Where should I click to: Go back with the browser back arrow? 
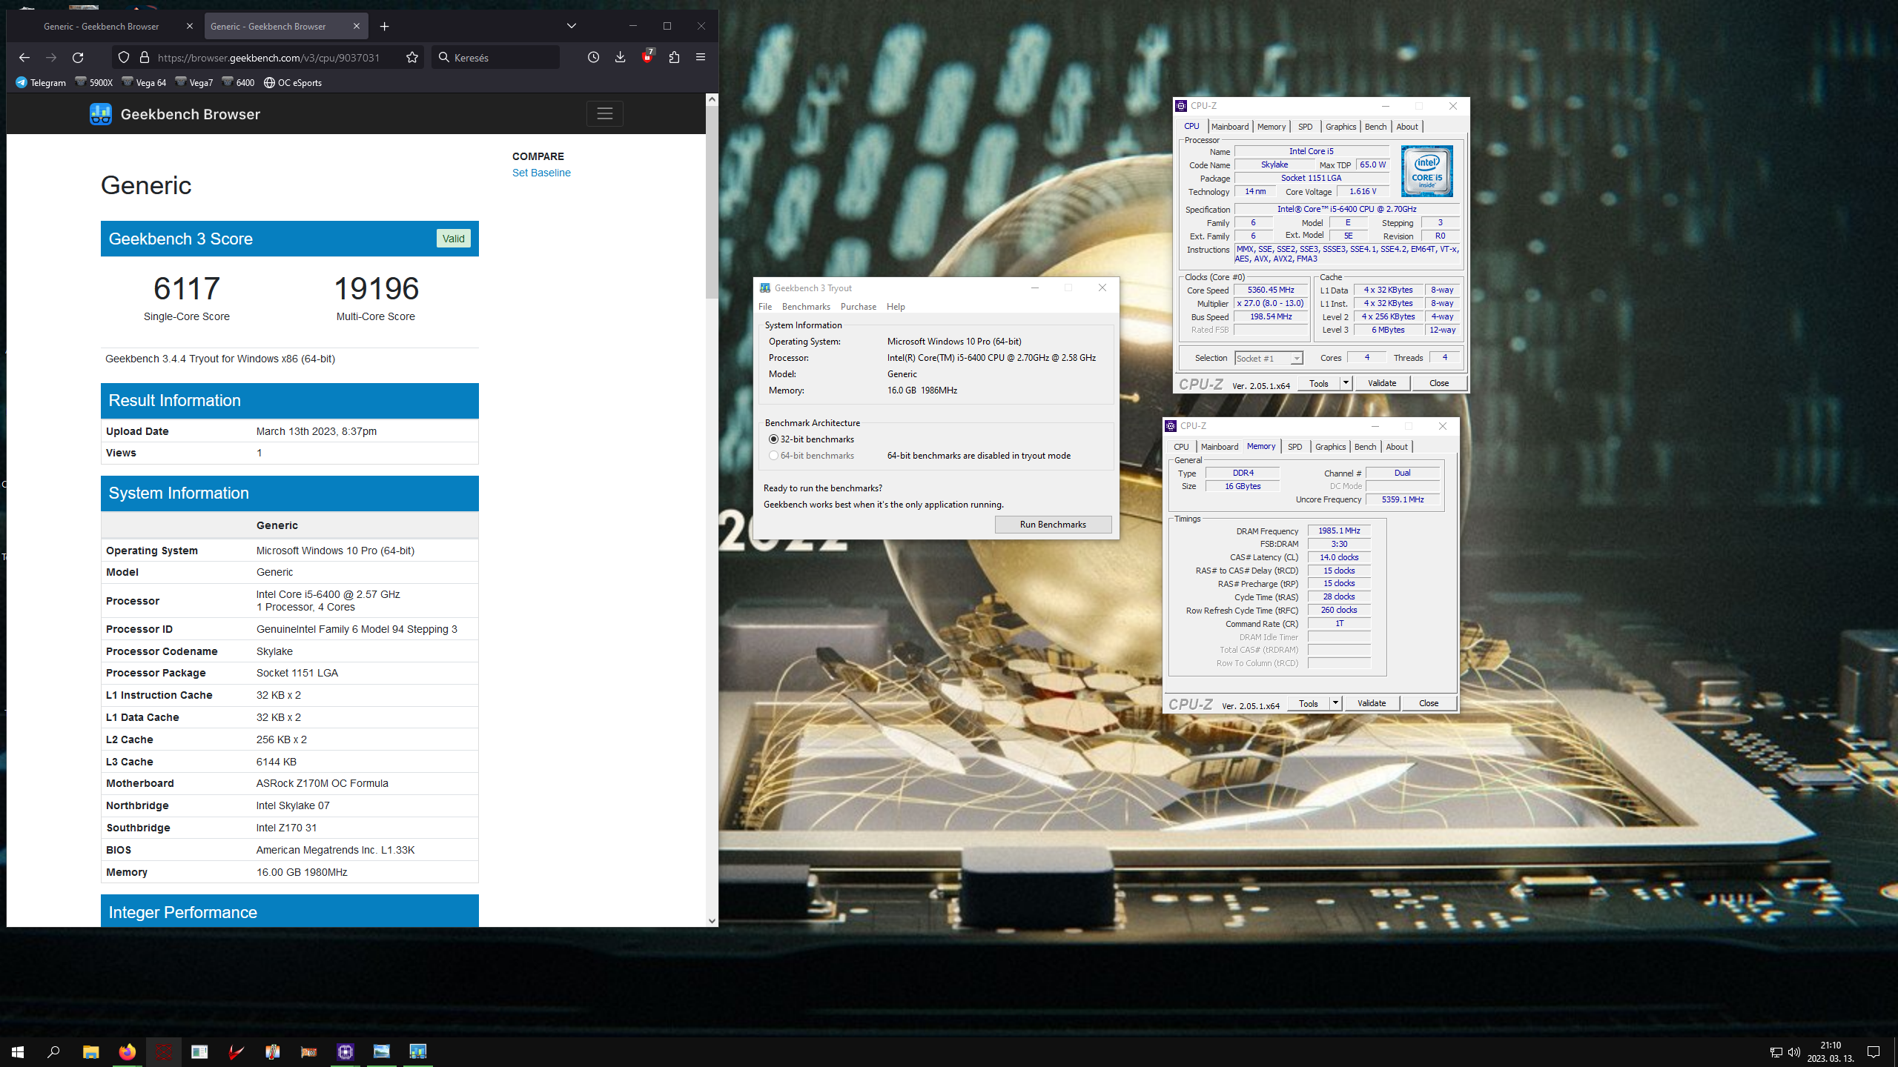pyautogui.click(x=24, y=57)
